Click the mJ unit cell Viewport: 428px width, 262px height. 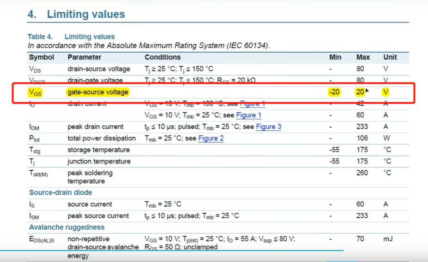[x=388, y=239]
